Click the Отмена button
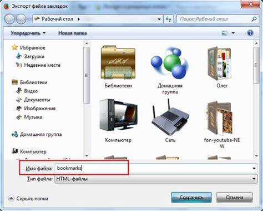 pos(235,197)
